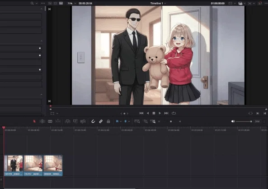Collapse the third left panel section chevron
This screenshot has width=268, height=189.
(42, 95)
